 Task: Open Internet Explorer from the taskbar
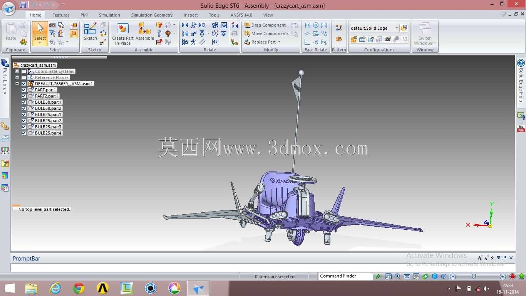coord(55,288)
